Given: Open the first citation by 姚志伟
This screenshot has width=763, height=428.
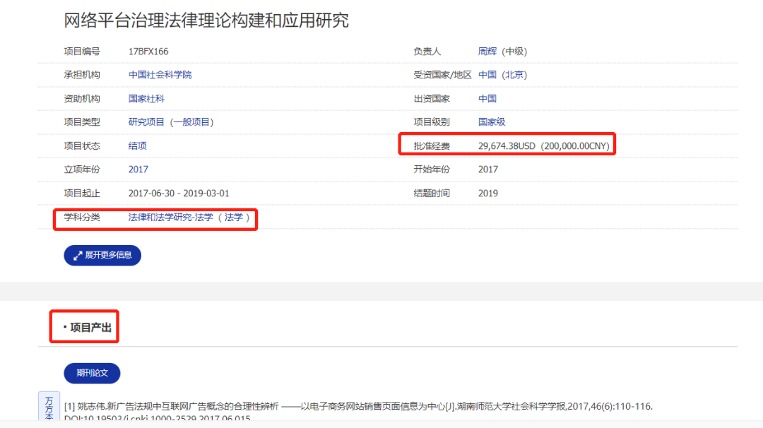Looking at the screenshot, I should 357,407.
